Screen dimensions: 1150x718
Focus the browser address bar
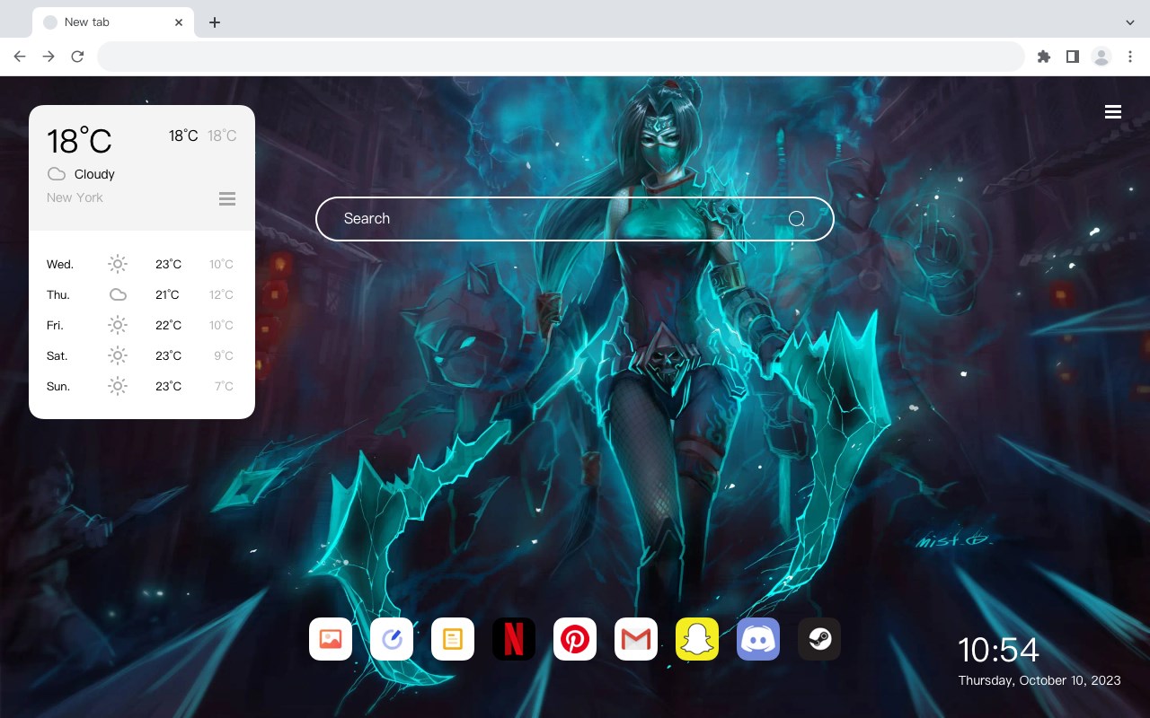click(x=561, y=57)
